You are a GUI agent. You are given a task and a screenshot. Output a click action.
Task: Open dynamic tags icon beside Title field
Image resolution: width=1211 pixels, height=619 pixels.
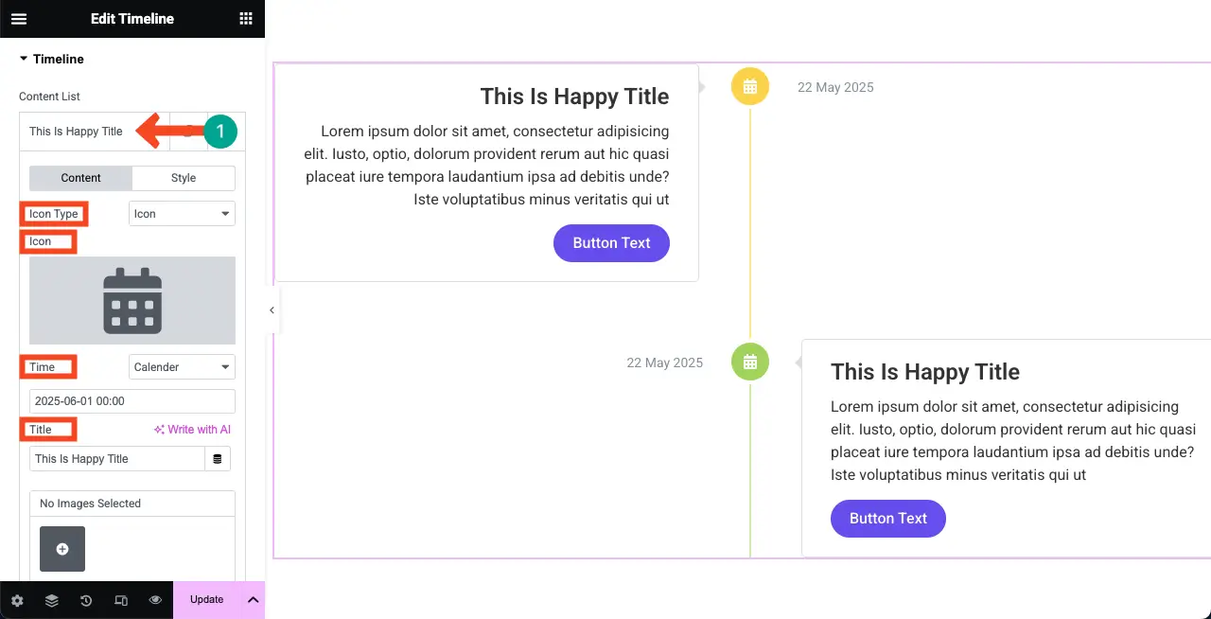pos(218,459)
